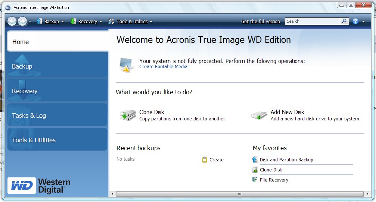Click the 'No tasks' text
The height and width of the screenshot is (202, 376).
click(x=125, y=159)
